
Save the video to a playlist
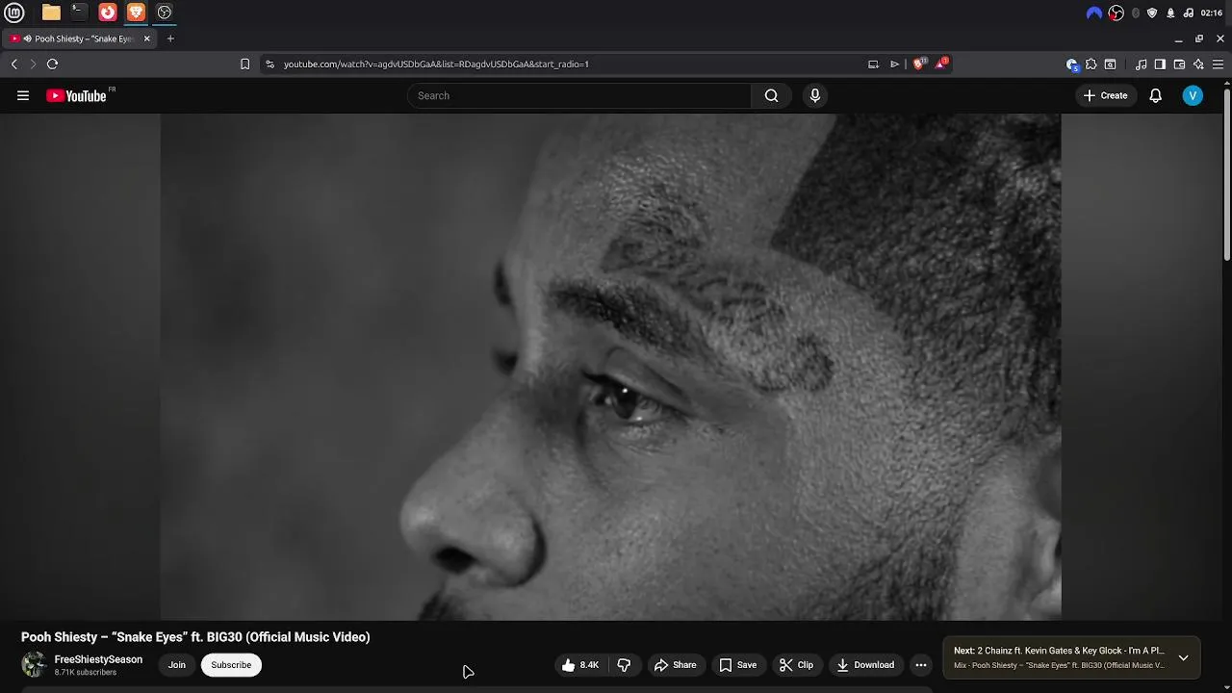coord(738,665)
